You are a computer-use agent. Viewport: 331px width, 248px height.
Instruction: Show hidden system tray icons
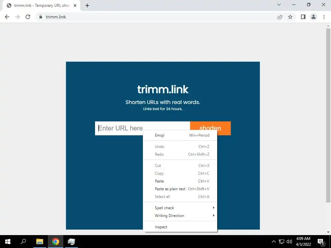pos(273,242)
